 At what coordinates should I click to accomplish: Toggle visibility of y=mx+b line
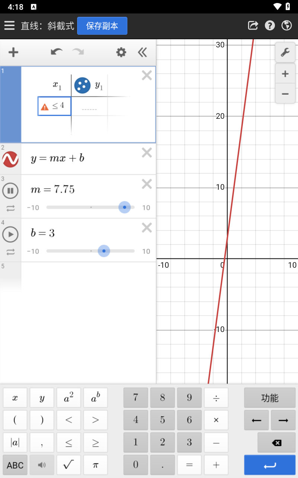tap(10, 159)
